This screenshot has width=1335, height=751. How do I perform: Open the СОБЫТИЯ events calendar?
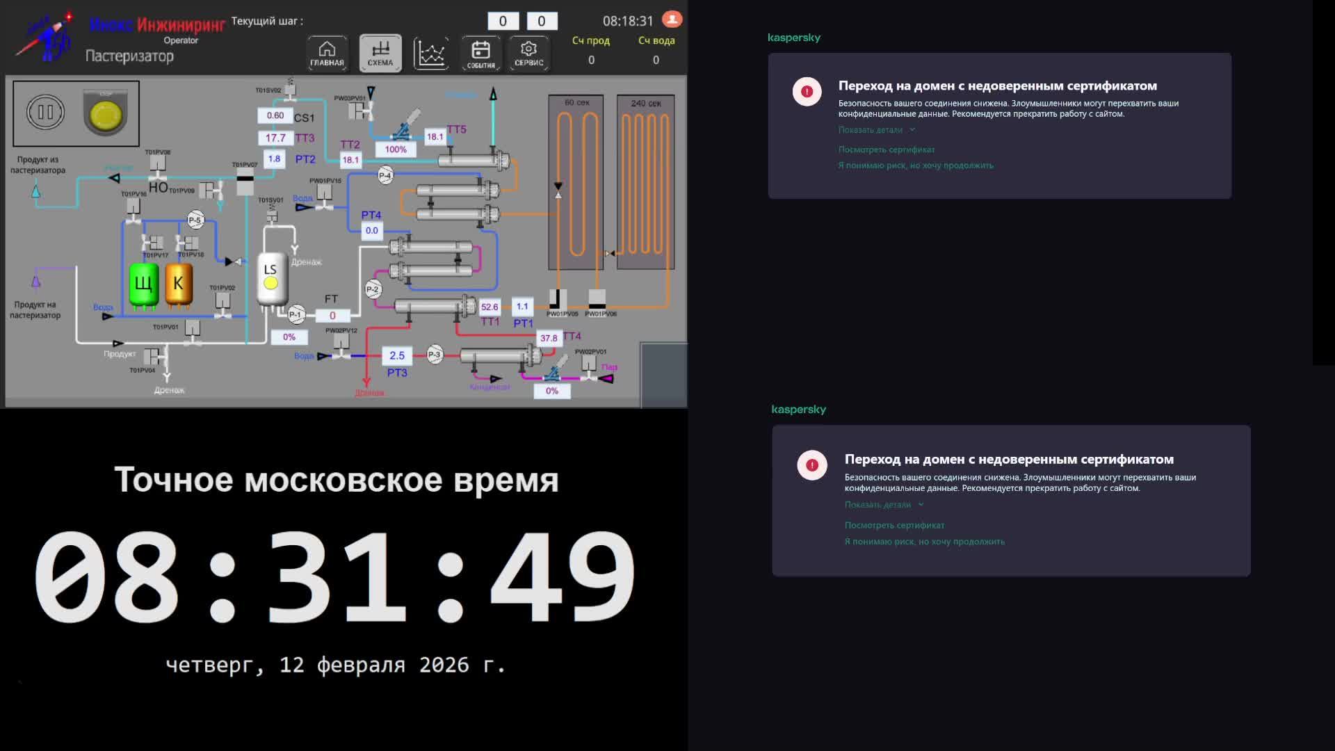(x=480, y=53)
